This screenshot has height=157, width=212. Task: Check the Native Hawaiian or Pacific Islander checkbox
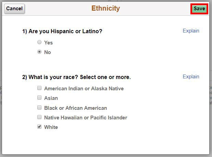[x=39, y=117]
